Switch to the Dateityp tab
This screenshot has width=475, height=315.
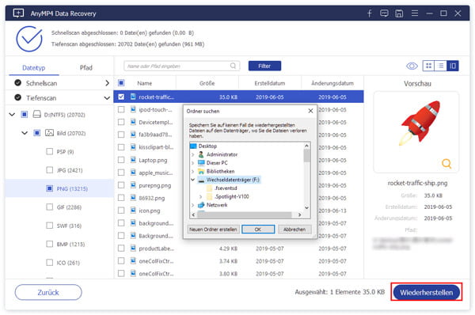33,68
